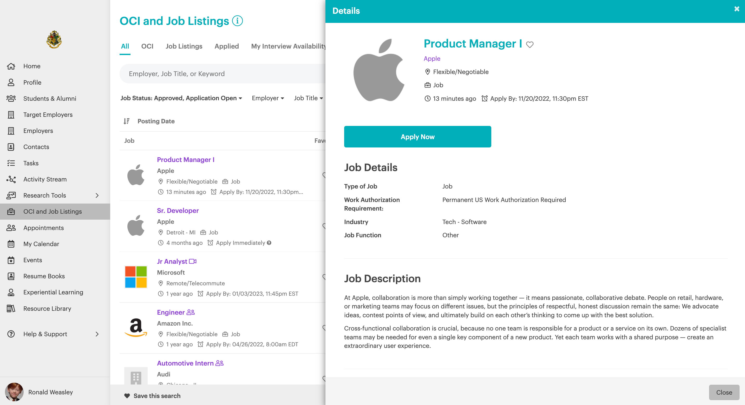Image resolution: width=745 pixels, height=405 pixels.
Task: Open the Automotive Intern job listing
Action: click(185, 363)
